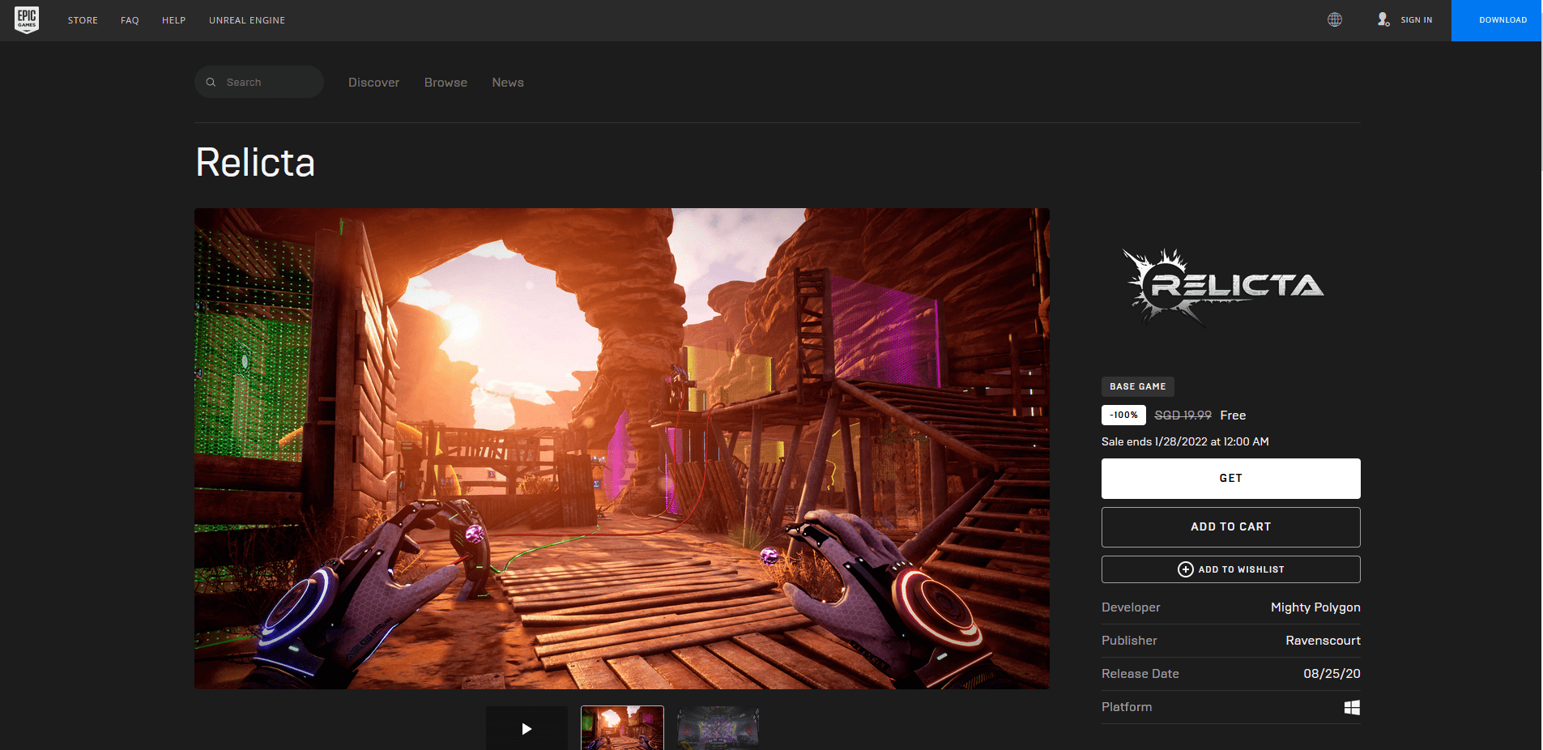Click the main Relicta screenshot
Viewport: 1543px width, 750px height.
point(622,449)
